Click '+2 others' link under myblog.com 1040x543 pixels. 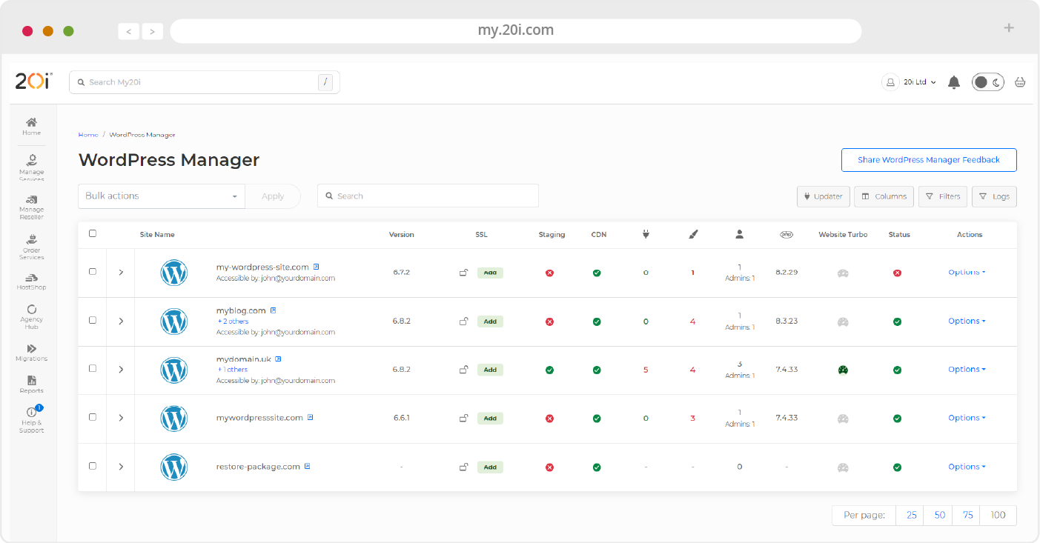(x=233, y=322)
